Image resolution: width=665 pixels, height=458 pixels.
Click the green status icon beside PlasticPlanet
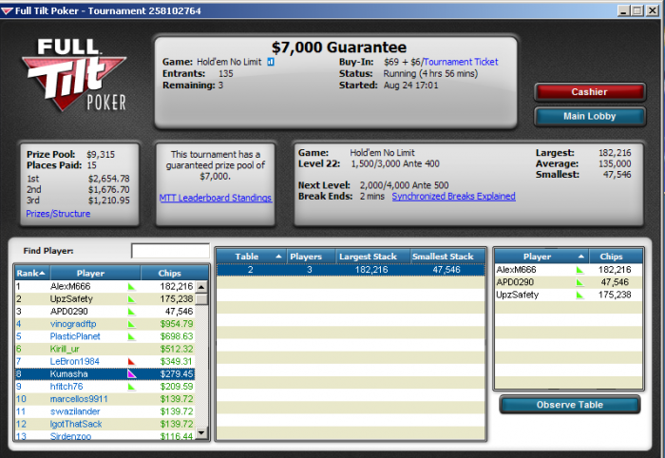point(131,336)
